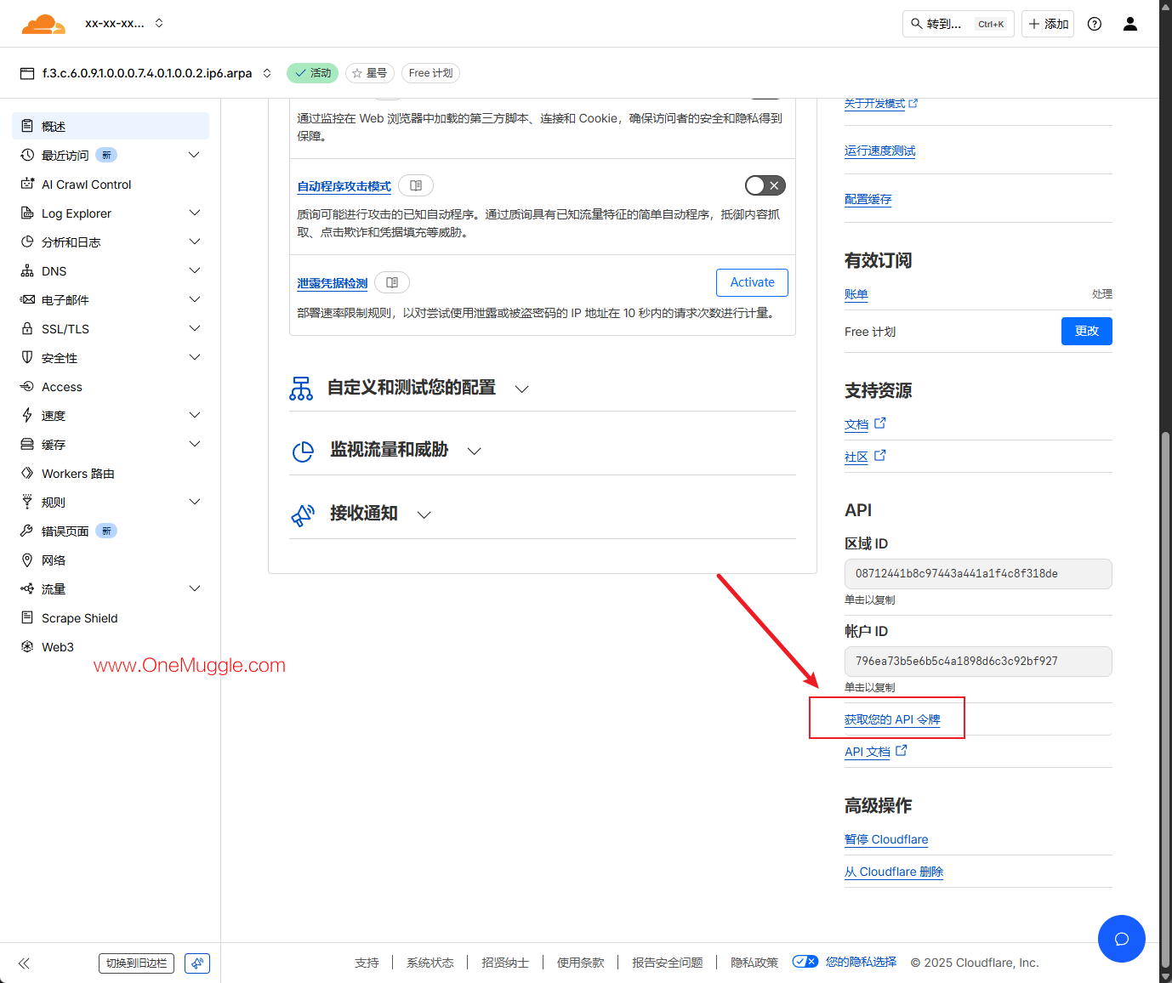Image resolution: width=1172 pixels, height=983 pixels.
Task: Copy the 帐户 ID value field
Action: tap(978, 662)
